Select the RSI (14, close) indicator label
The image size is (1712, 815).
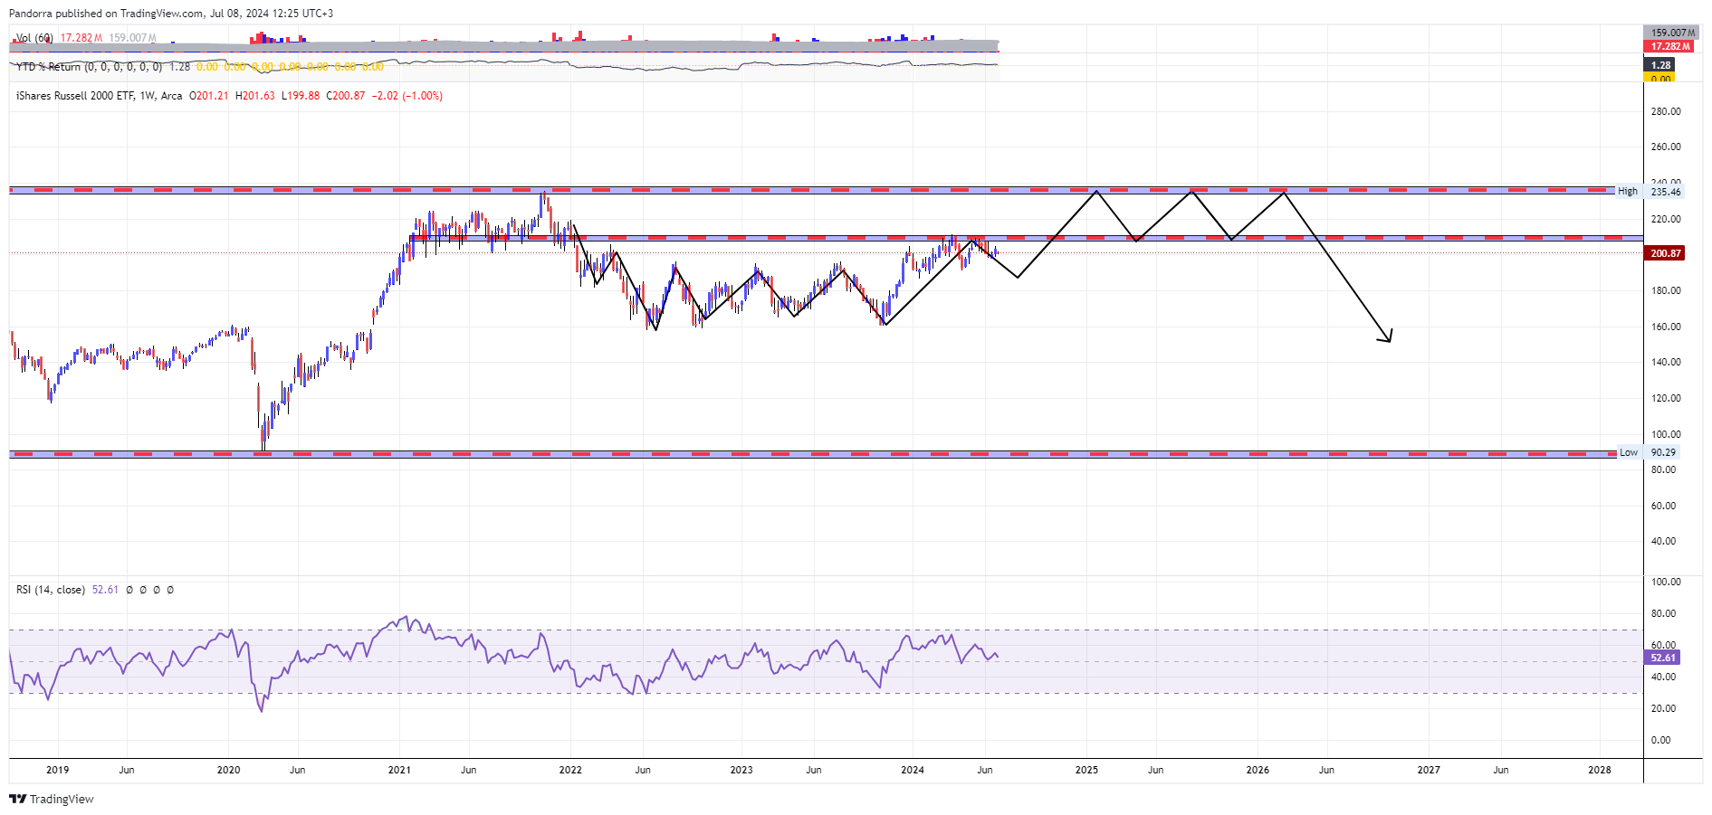(x=51, y=590)
